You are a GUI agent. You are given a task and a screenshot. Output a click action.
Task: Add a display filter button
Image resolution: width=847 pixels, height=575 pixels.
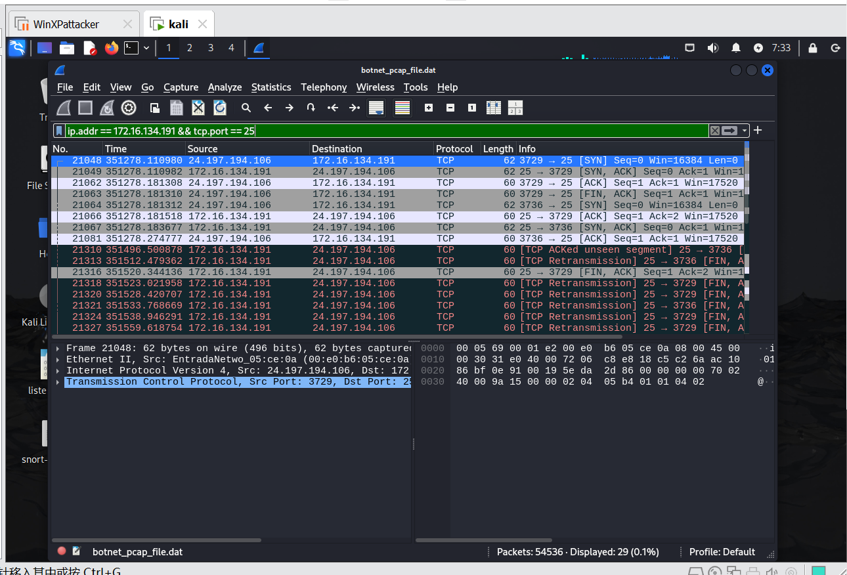click(x=758, y=130)
